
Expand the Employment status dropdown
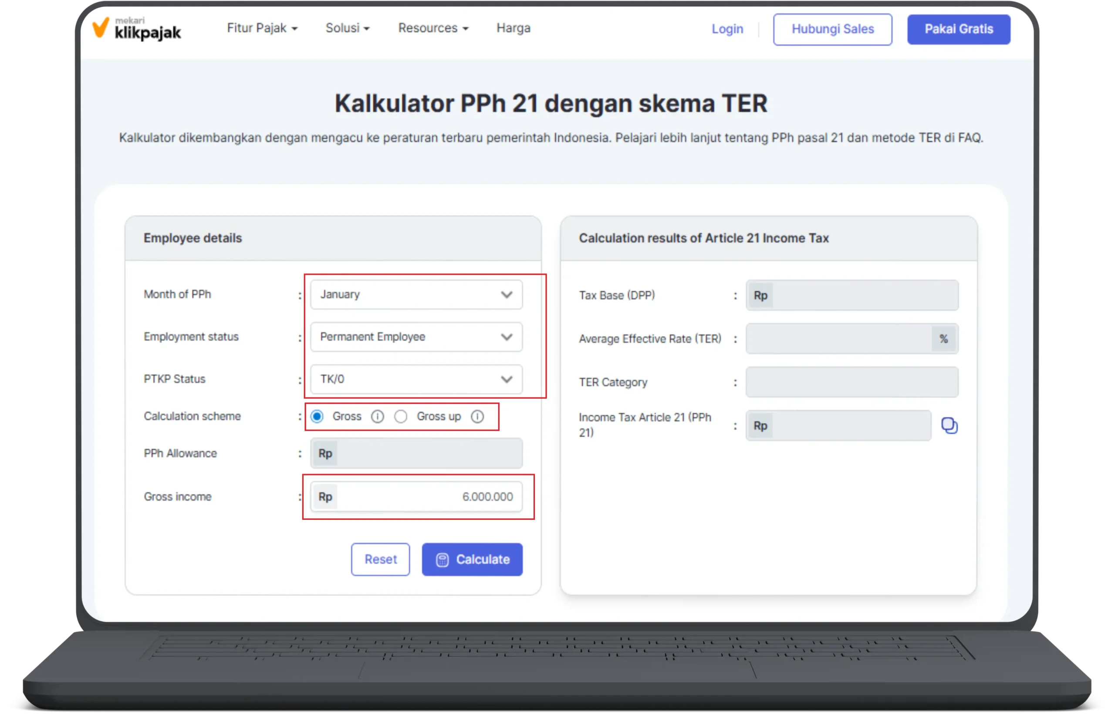click(415, 337)
